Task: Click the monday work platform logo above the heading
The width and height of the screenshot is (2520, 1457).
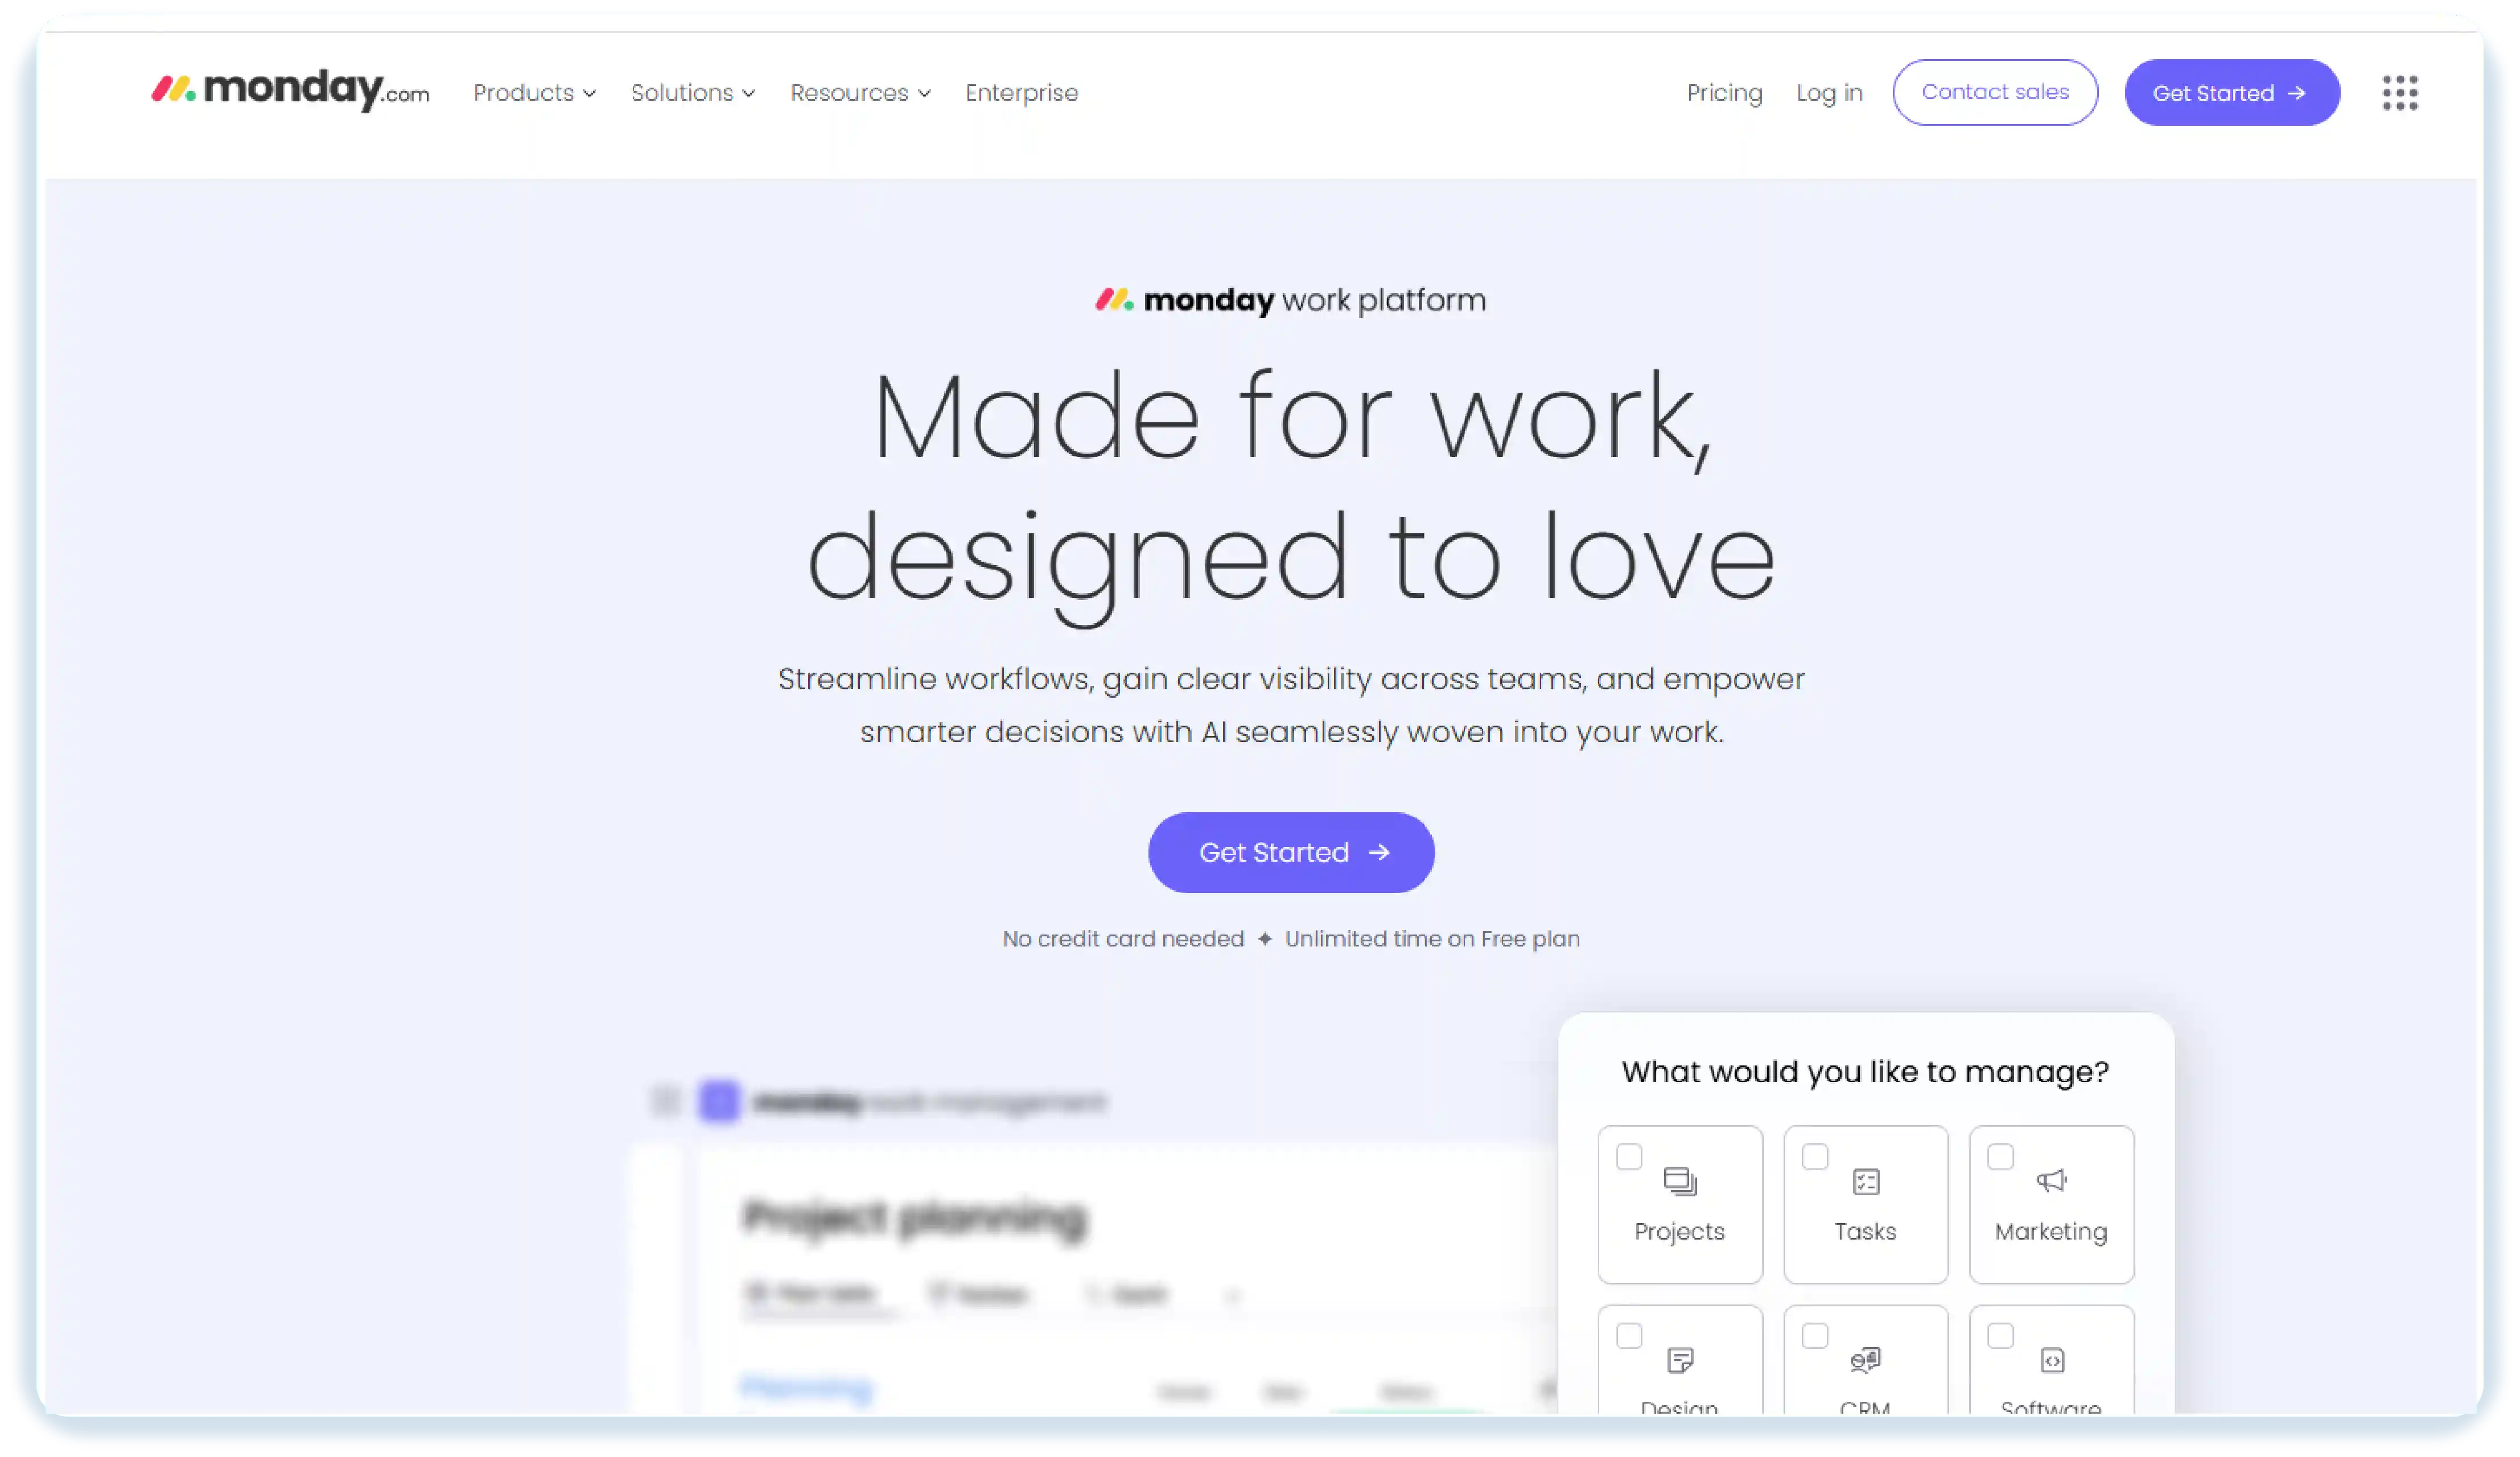Action: point(1290,299)
